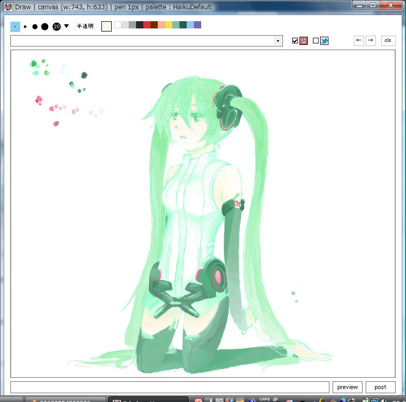Clear the canvas with cls button
The width and height of the screenshot is (406, 402).
388,40
